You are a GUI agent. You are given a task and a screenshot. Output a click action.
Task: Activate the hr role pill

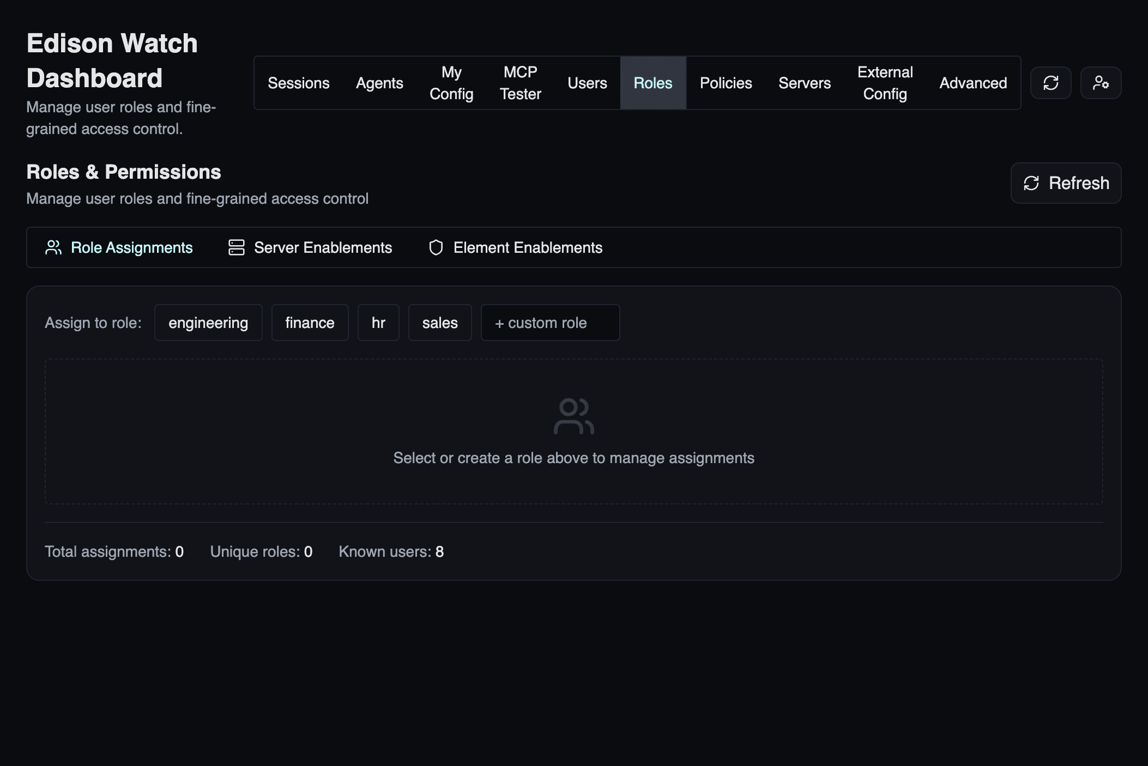point(378,322)
